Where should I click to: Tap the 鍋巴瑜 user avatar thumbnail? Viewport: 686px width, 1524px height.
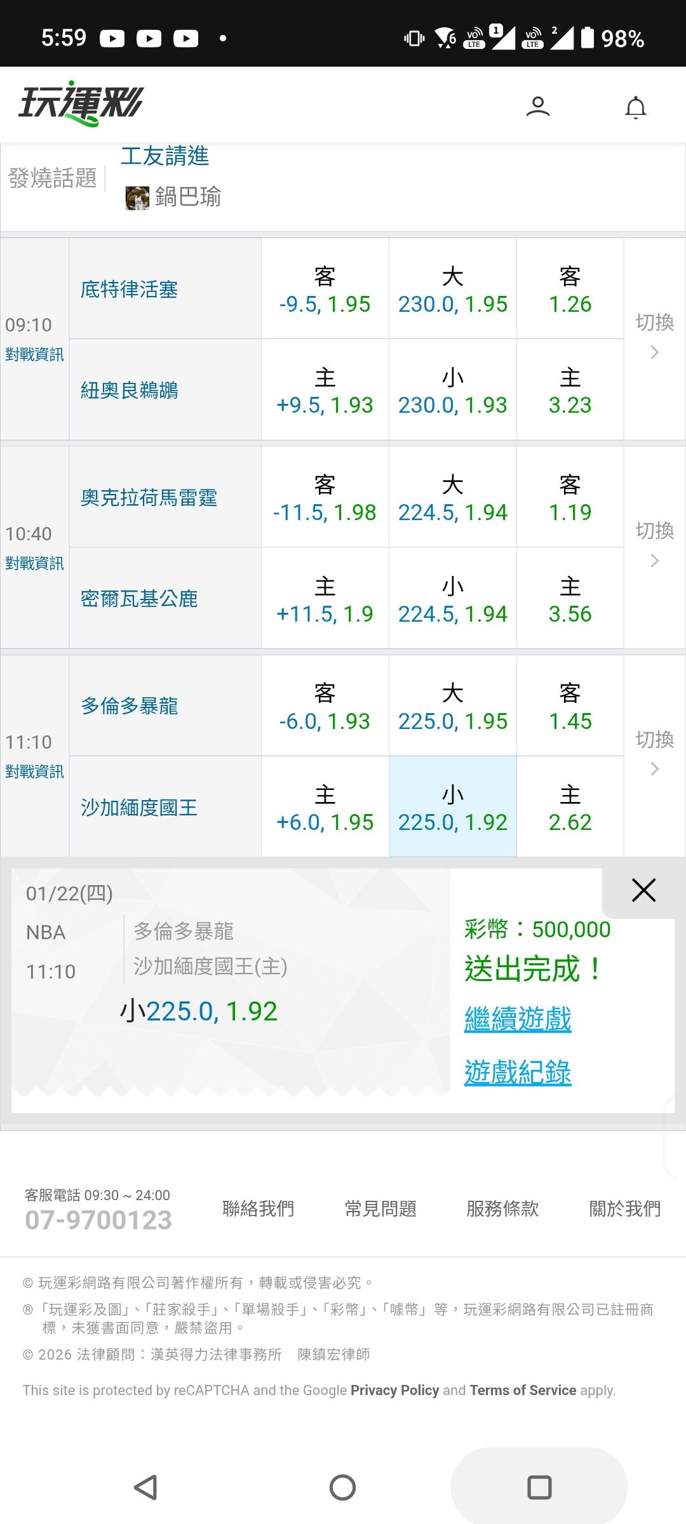tap(137, 198)
